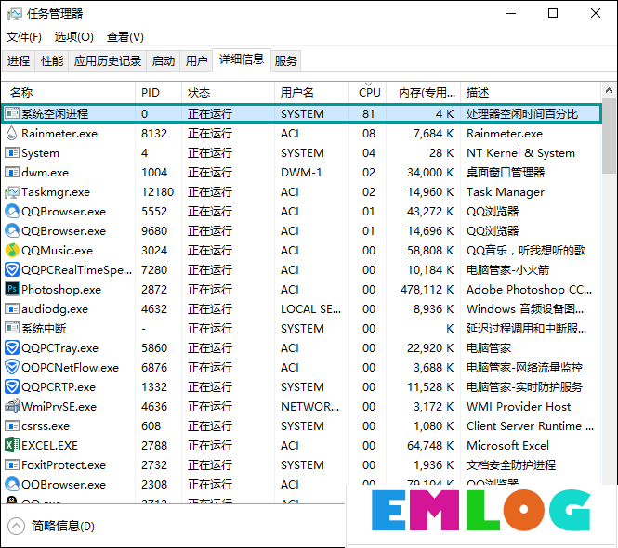This screenshot has height=548, width=618.
Task: Click PID value 12180
Action: point(157,192)
